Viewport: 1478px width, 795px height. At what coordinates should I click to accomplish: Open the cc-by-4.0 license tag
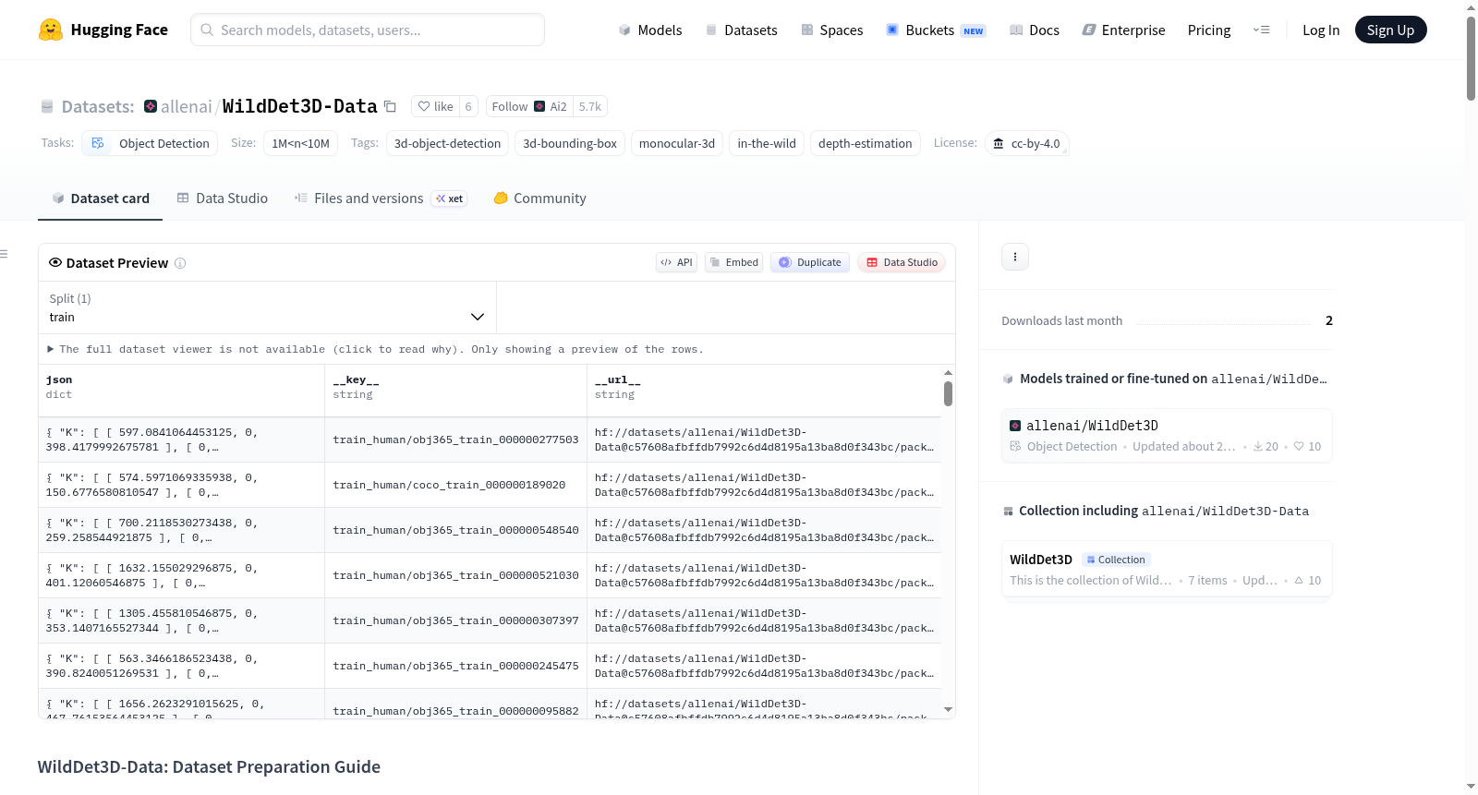(x=1026, y=143)
